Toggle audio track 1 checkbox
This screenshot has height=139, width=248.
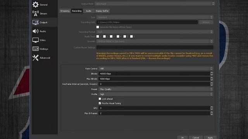pyautogui.click(x=98, y=36)
